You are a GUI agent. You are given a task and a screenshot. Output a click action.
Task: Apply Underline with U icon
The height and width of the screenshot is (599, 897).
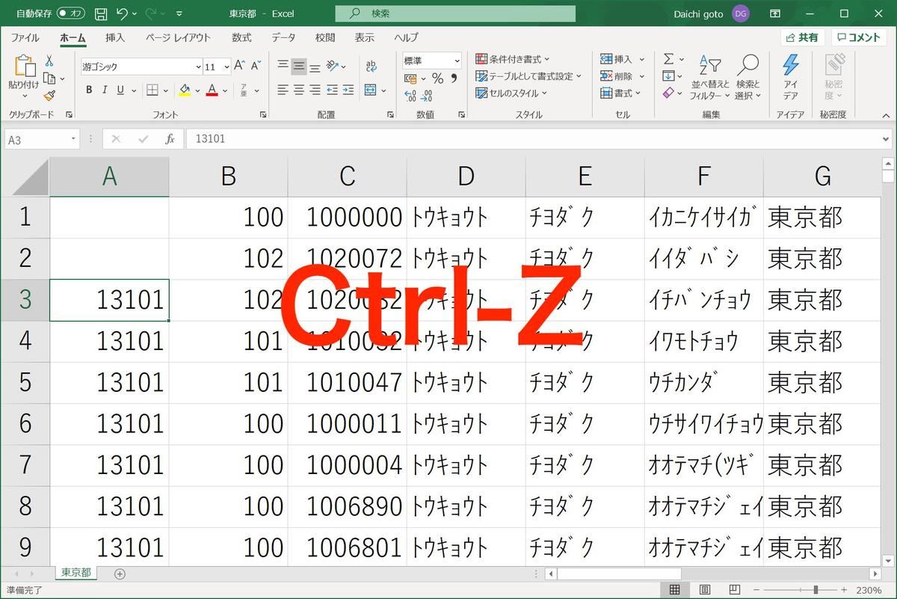[x=121, y=90]
